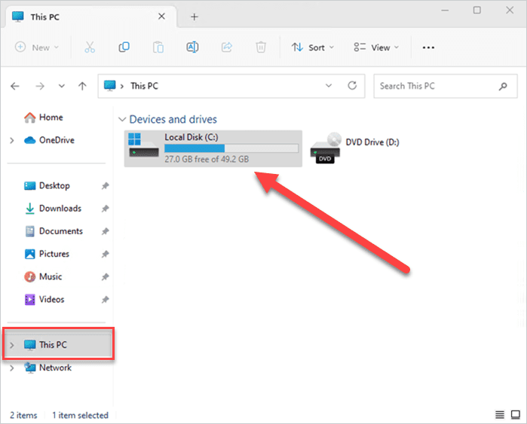
Task: Click the '2 items' status text
Action: 23,415
